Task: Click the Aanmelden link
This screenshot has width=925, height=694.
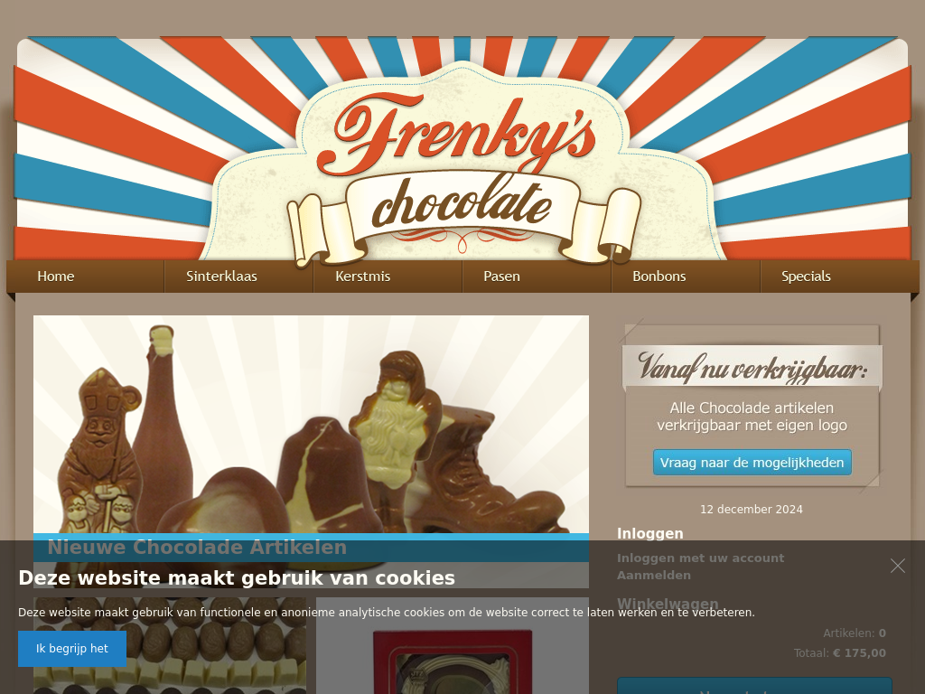Action: pyautogui.click(x=654, y=576)
